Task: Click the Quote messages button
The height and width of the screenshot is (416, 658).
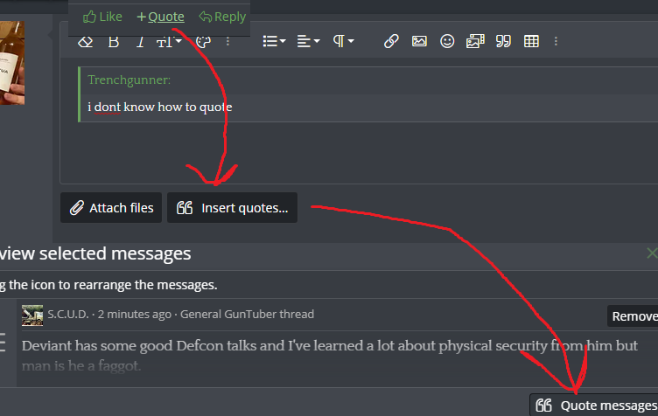Action: pos(594,406)
